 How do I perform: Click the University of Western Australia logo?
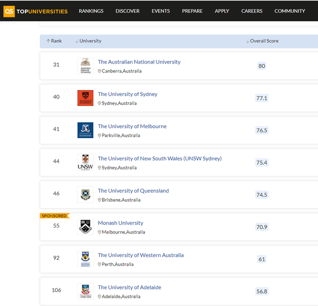point(85,259)
